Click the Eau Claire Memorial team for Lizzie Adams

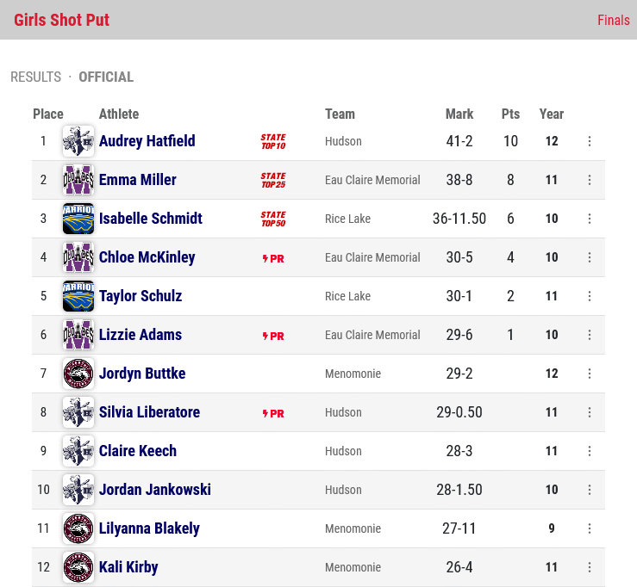[x=372, y=335]
